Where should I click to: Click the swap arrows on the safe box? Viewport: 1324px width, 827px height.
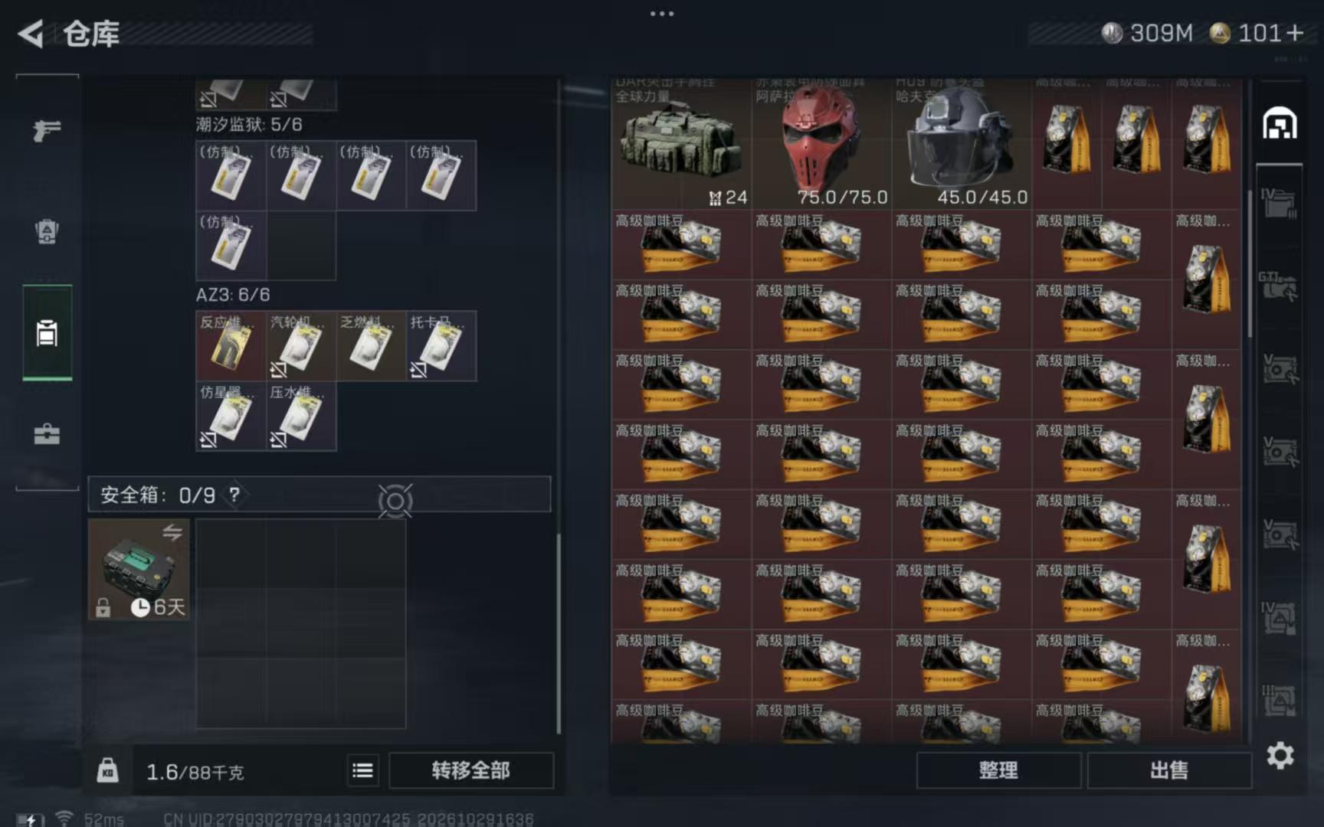click(x=172, y=531)
